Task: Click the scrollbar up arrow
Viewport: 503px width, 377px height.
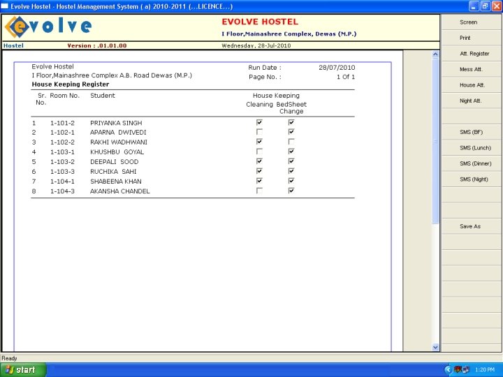Action: (435, 54)
